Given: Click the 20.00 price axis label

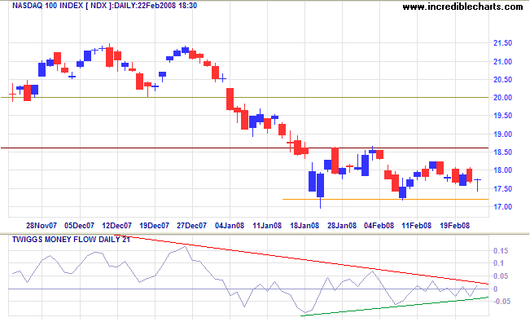Looking at the screenshot, I should click(502, 98).
